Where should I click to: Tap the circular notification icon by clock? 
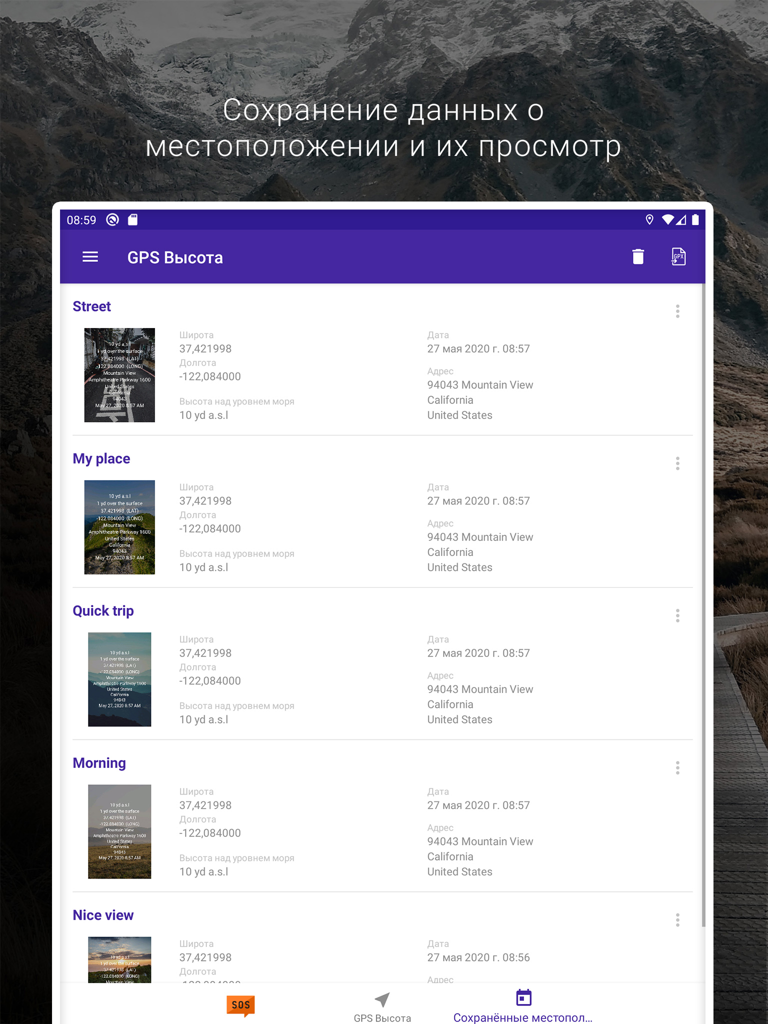coord(112,219)
